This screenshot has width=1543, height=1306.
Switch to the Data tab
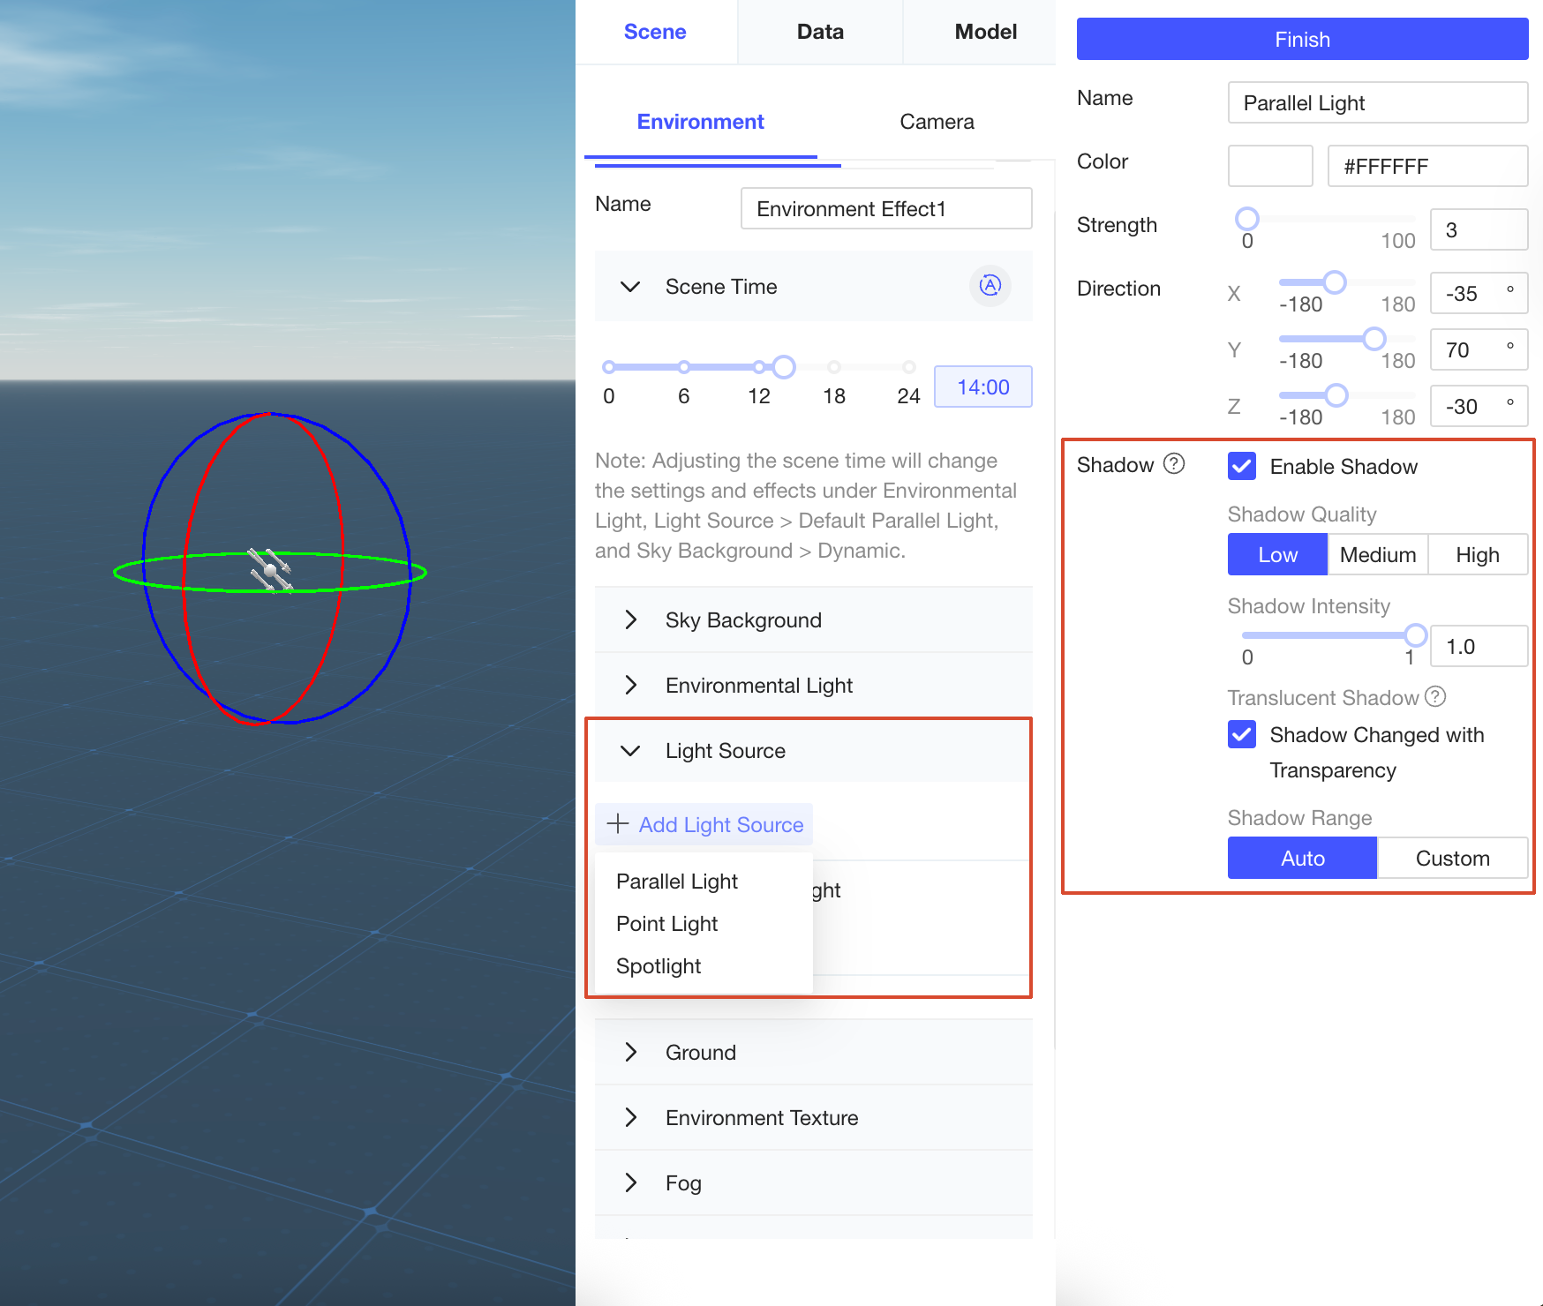coord(820,32)
